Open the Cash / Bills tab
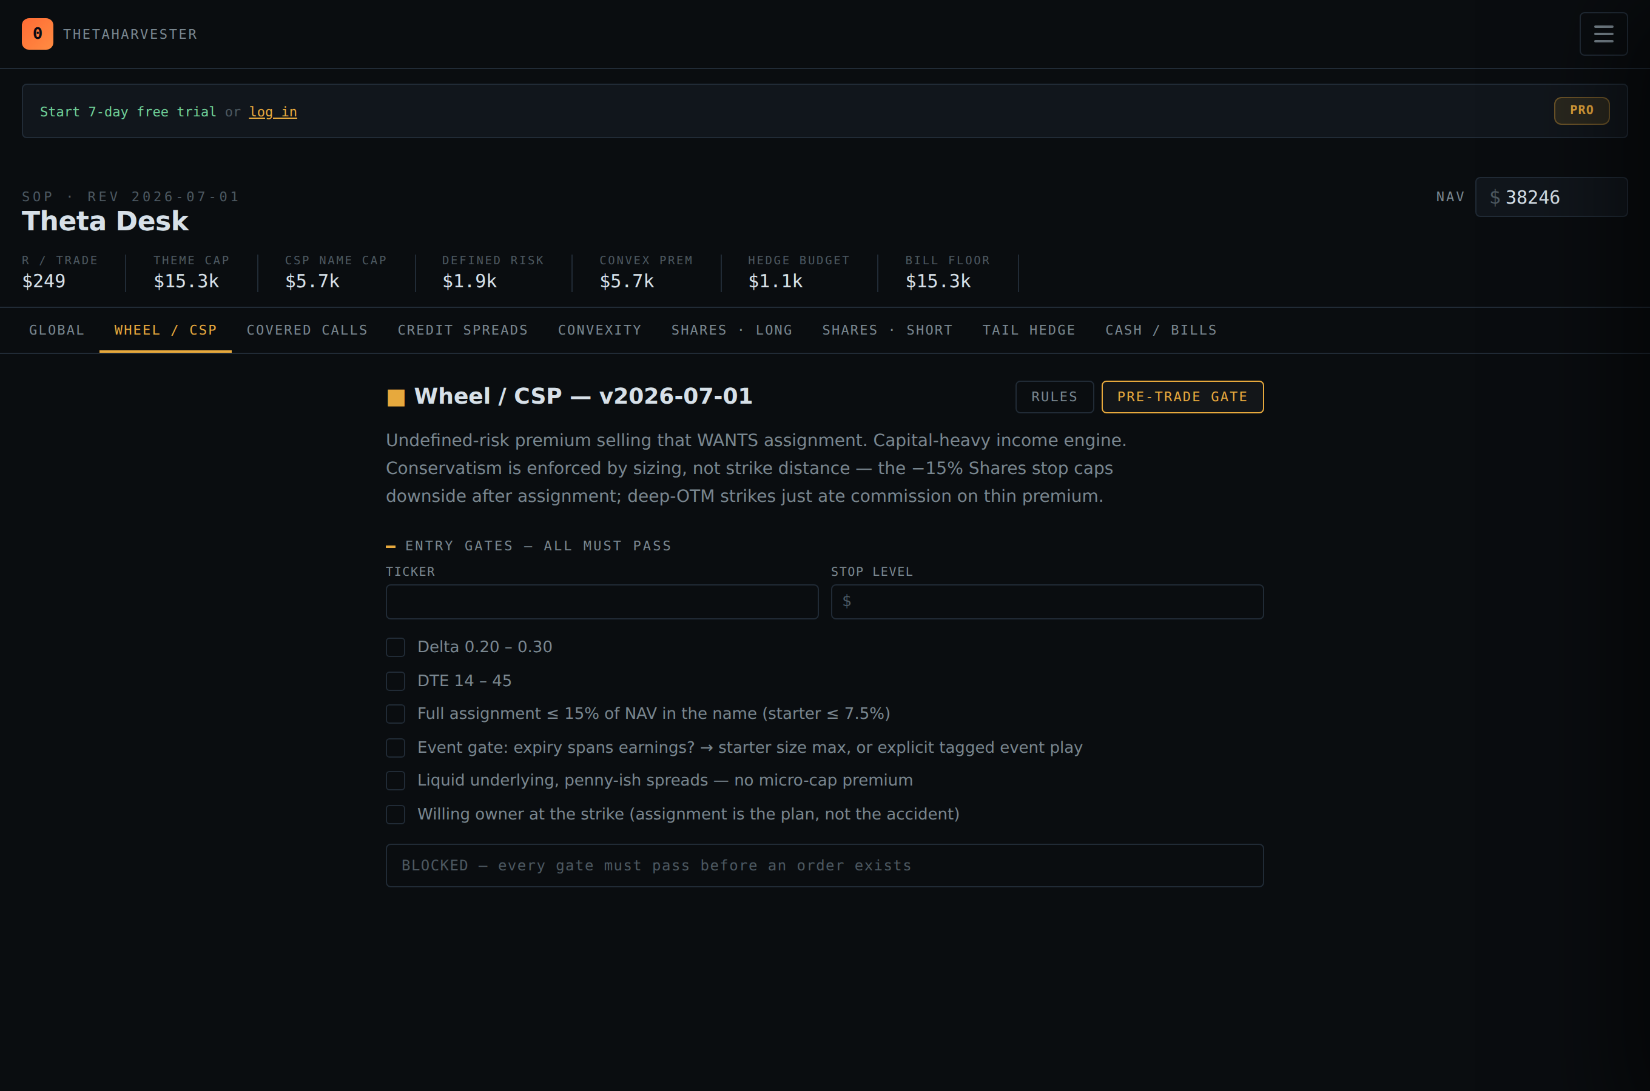 (x=1161, y=330)
